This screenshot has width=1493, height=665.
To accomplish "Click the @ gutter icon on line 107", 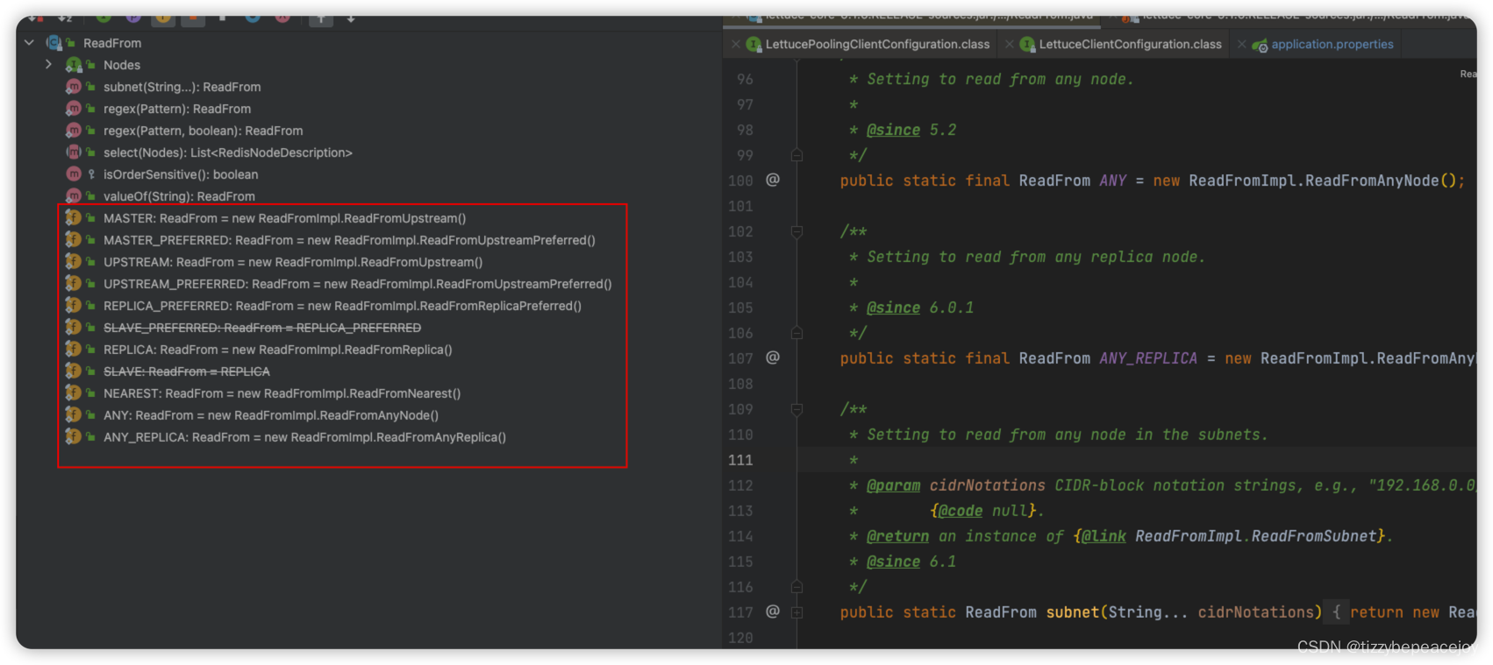I will tap(773, 357).
